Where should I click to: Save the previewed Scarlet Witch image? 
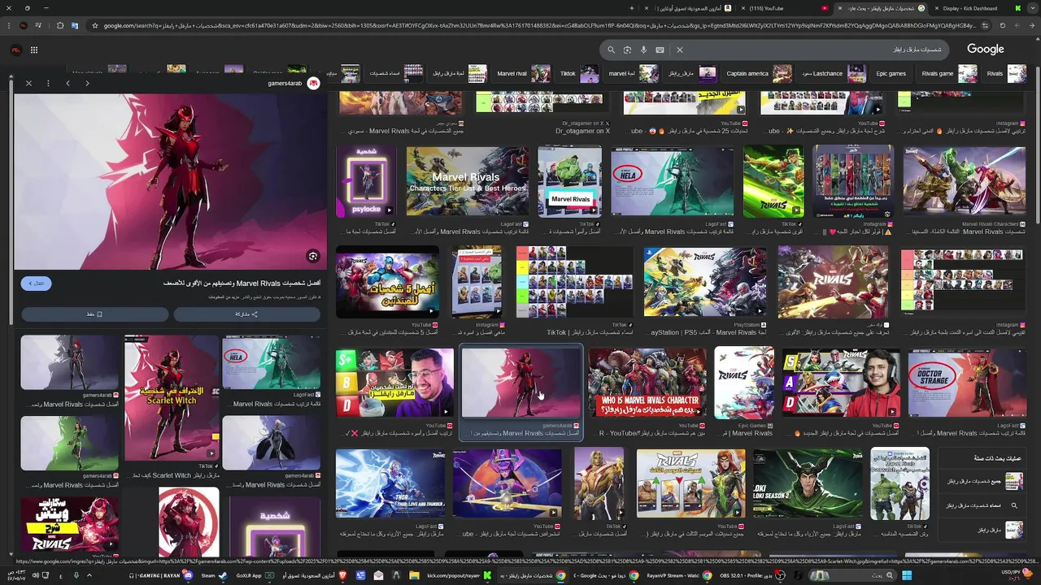(x=95, y=314)
